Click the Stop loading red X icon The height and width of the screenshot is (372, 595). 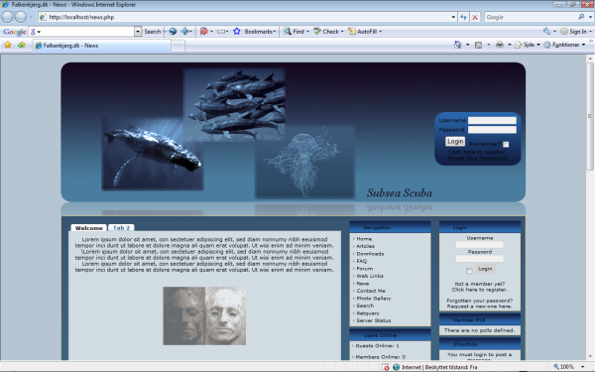pyautogui.click(x=475, y=17)
